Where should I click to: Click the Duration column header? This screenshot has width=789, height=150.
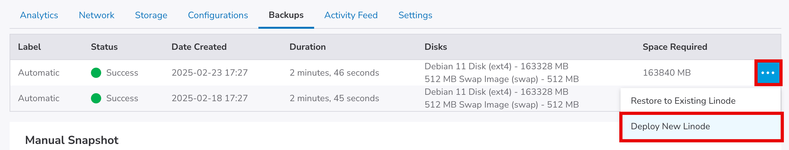307,47
